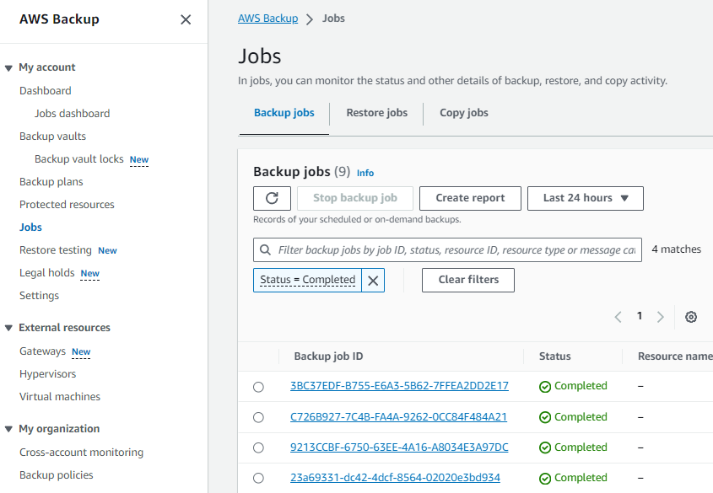The width and height of the screenshot is (713, 493).
Task: Click Completed status of job 23a69331
Action: pos(573,478)
